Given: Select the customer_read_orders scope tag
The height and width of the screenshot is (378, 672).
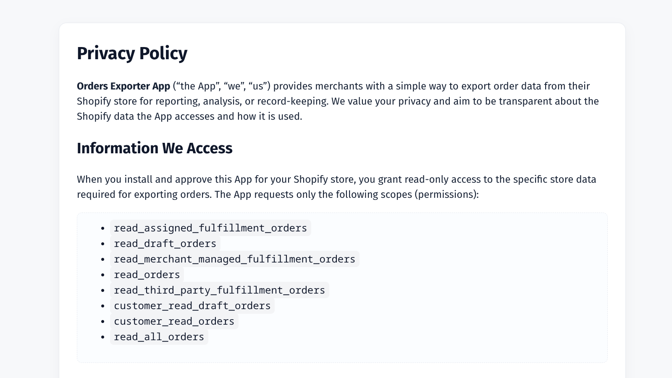Looking at the screenshot, I should 174,321.
